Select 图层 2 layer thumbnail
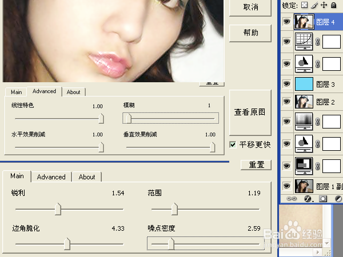 point(304,102)
